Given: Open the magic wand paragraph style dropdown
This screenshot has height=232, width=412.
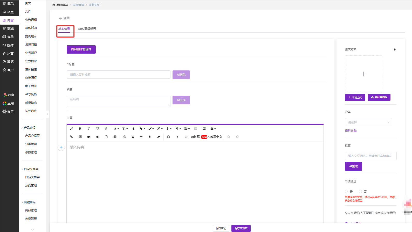Looking at the screenshot, I should coord(160,129).
